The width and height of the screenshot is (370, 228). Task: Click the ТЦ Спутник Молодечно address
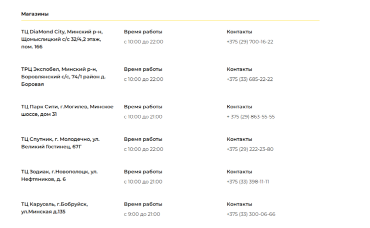coord(60,143)
